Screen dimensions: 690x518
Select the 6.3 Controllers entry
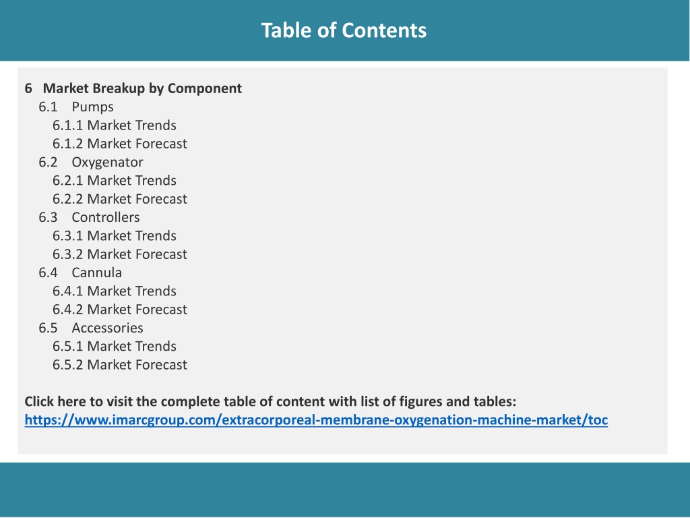[89, 218]
